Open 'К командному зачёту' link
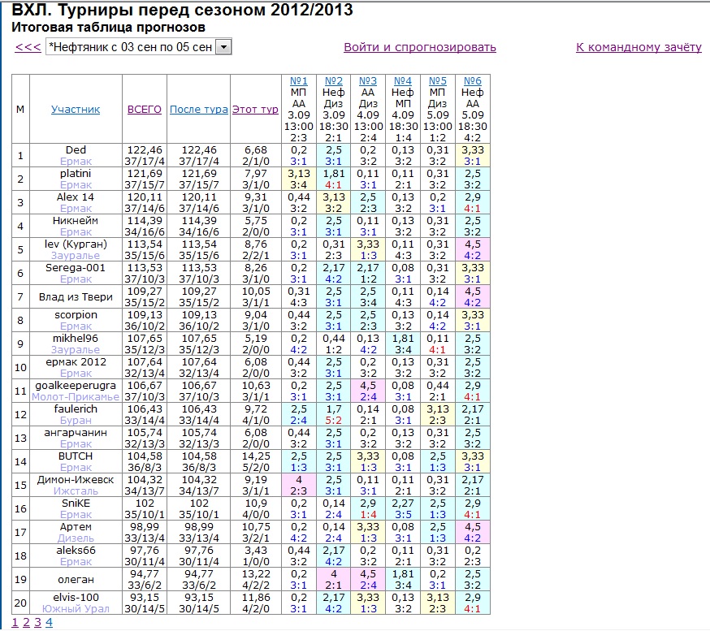 pyautogui.click(x=639, y=47)
